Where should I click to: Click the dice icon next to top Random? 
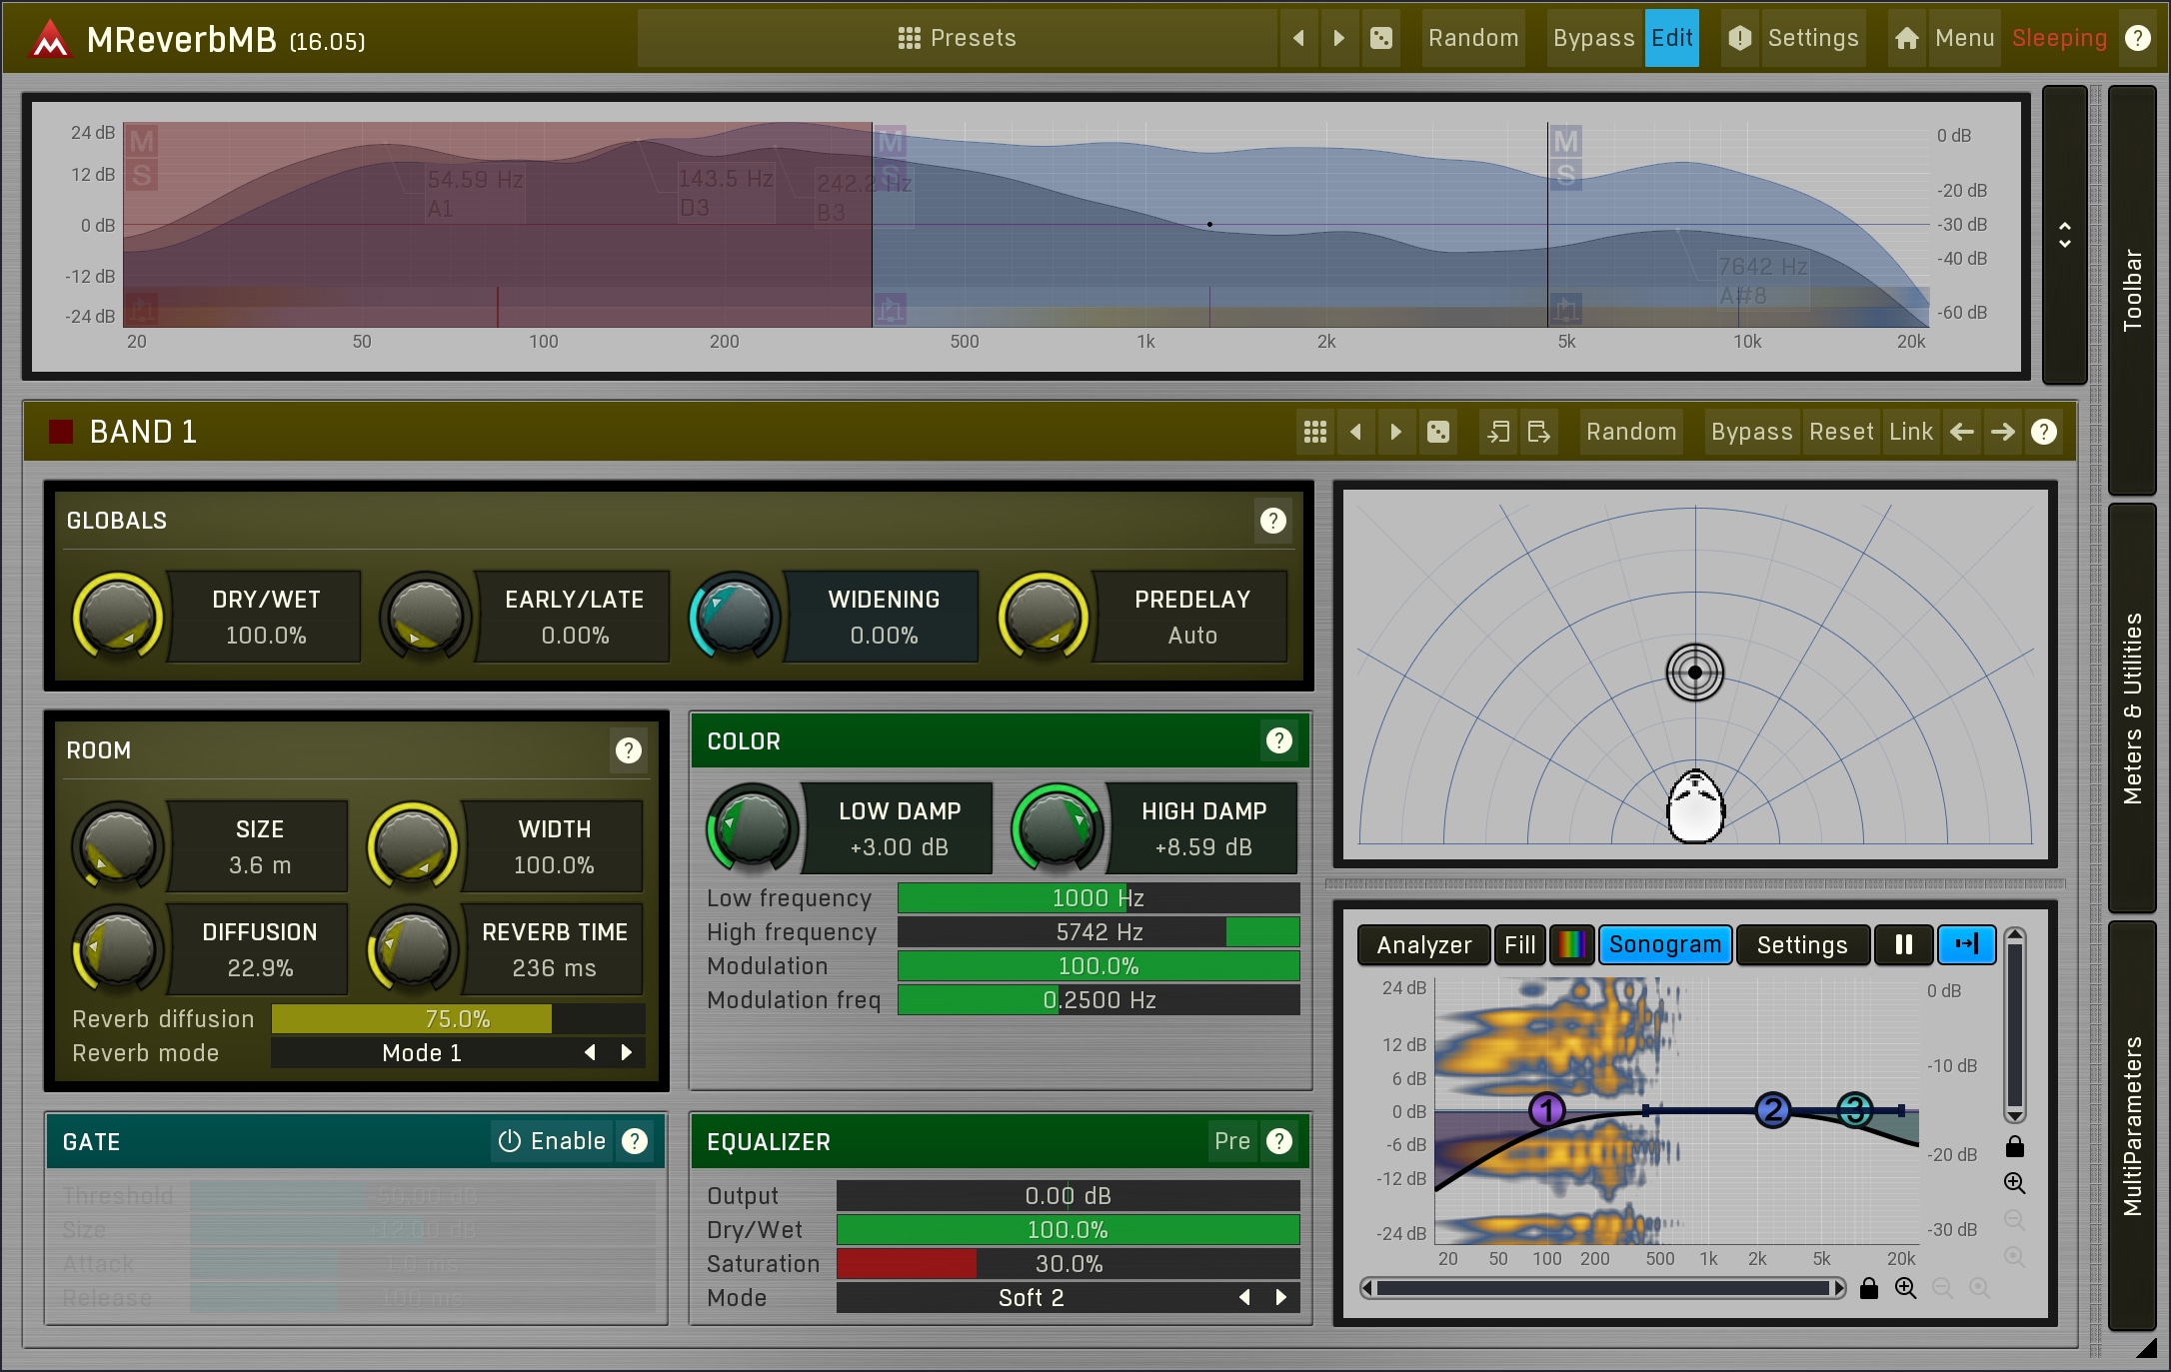click(1380, 38)
